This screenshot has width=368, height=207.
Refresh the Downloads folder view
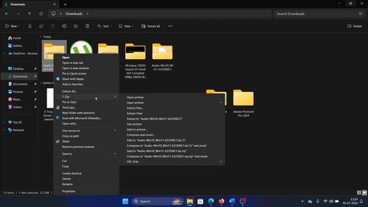pyautogui.click(x=41, y=14)
